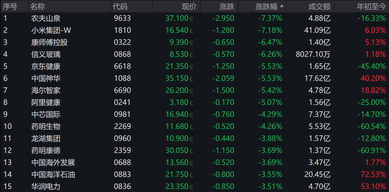Open the 农夫山泉 stock row
Image resolution: width=389 pixels, height=192 pixels.
46,18
